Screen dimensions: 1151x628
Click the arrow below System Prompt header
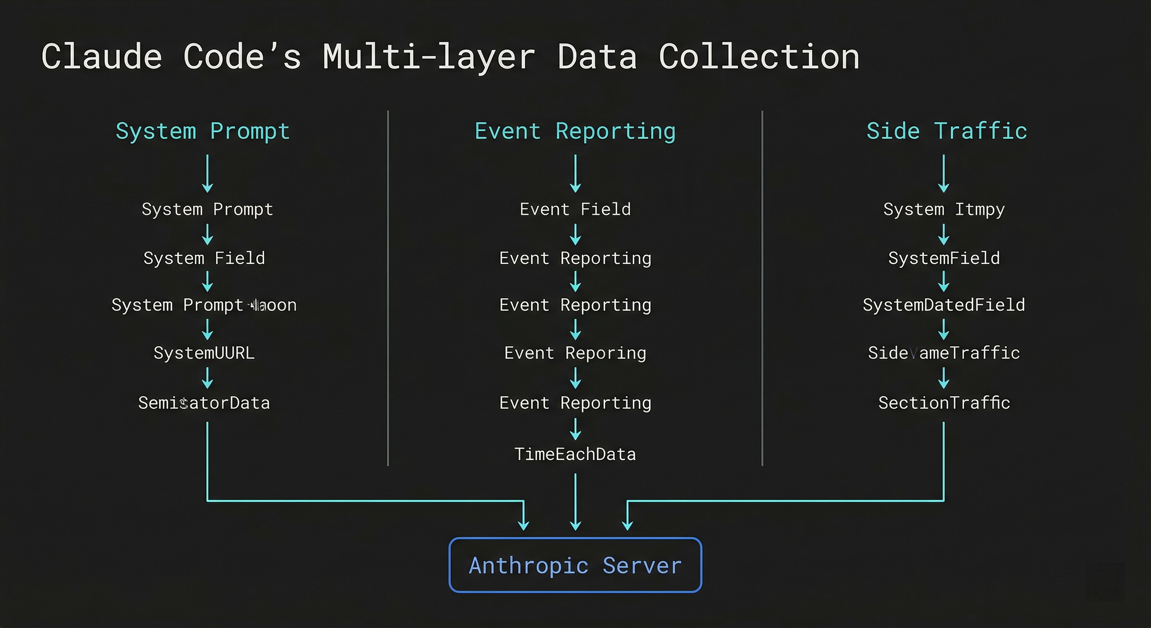point(207,173)
